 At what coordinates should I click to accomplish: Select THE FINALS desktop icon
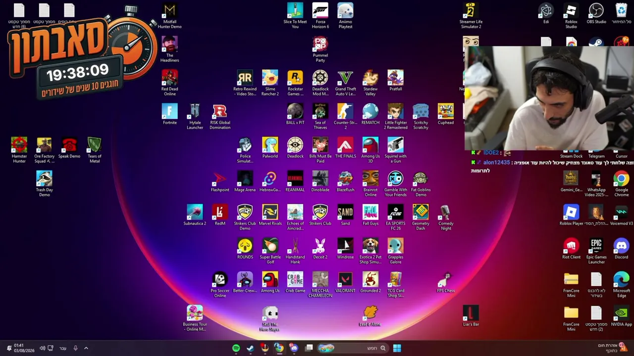pyautogui.click(x=345, y=148)
